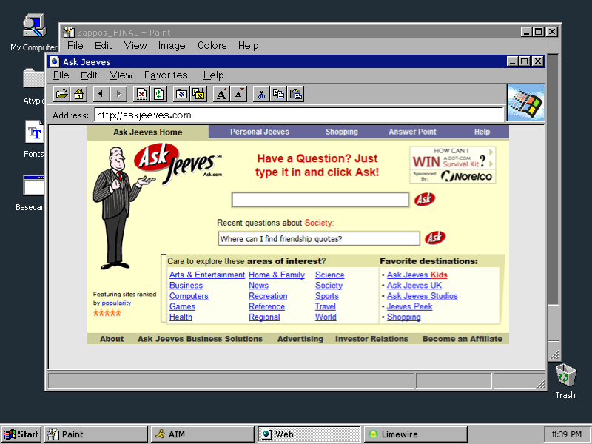
Task: Switch to Paint in the taskbar
Action: tap(95, 434)
